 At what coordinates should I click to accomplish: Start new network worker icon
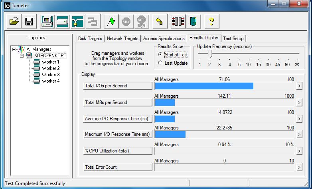pos(78,21)
